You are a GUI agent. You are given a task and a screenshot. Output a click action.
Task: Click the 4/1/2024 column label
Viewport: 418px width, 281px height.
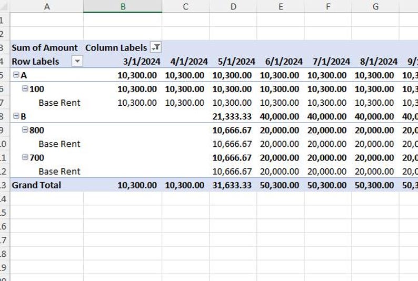tap(189, 62)
